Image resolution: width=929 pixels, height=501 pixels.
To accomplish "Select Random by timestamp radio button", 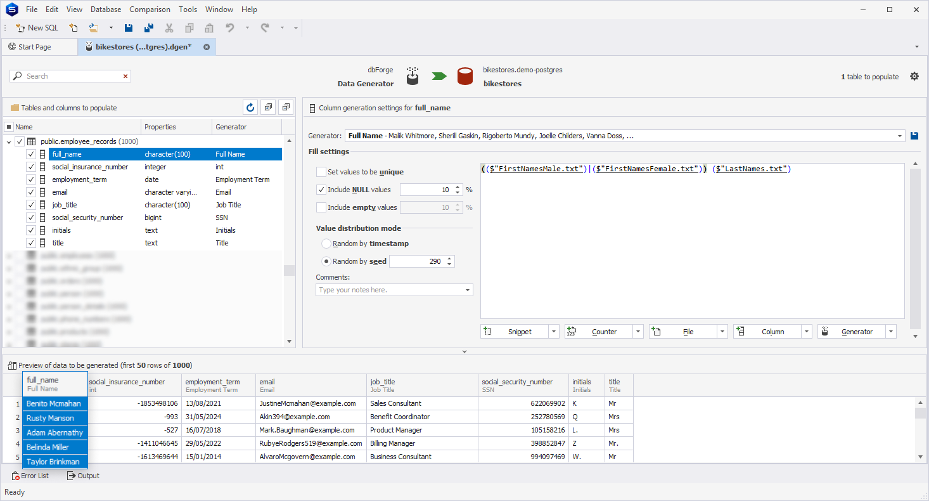I will tap(326, 244).
